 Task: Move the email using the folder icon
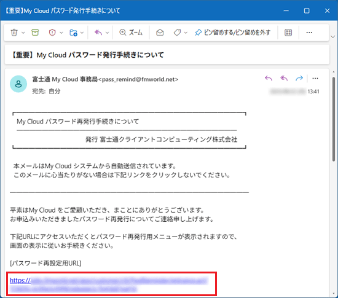(73, 33)
